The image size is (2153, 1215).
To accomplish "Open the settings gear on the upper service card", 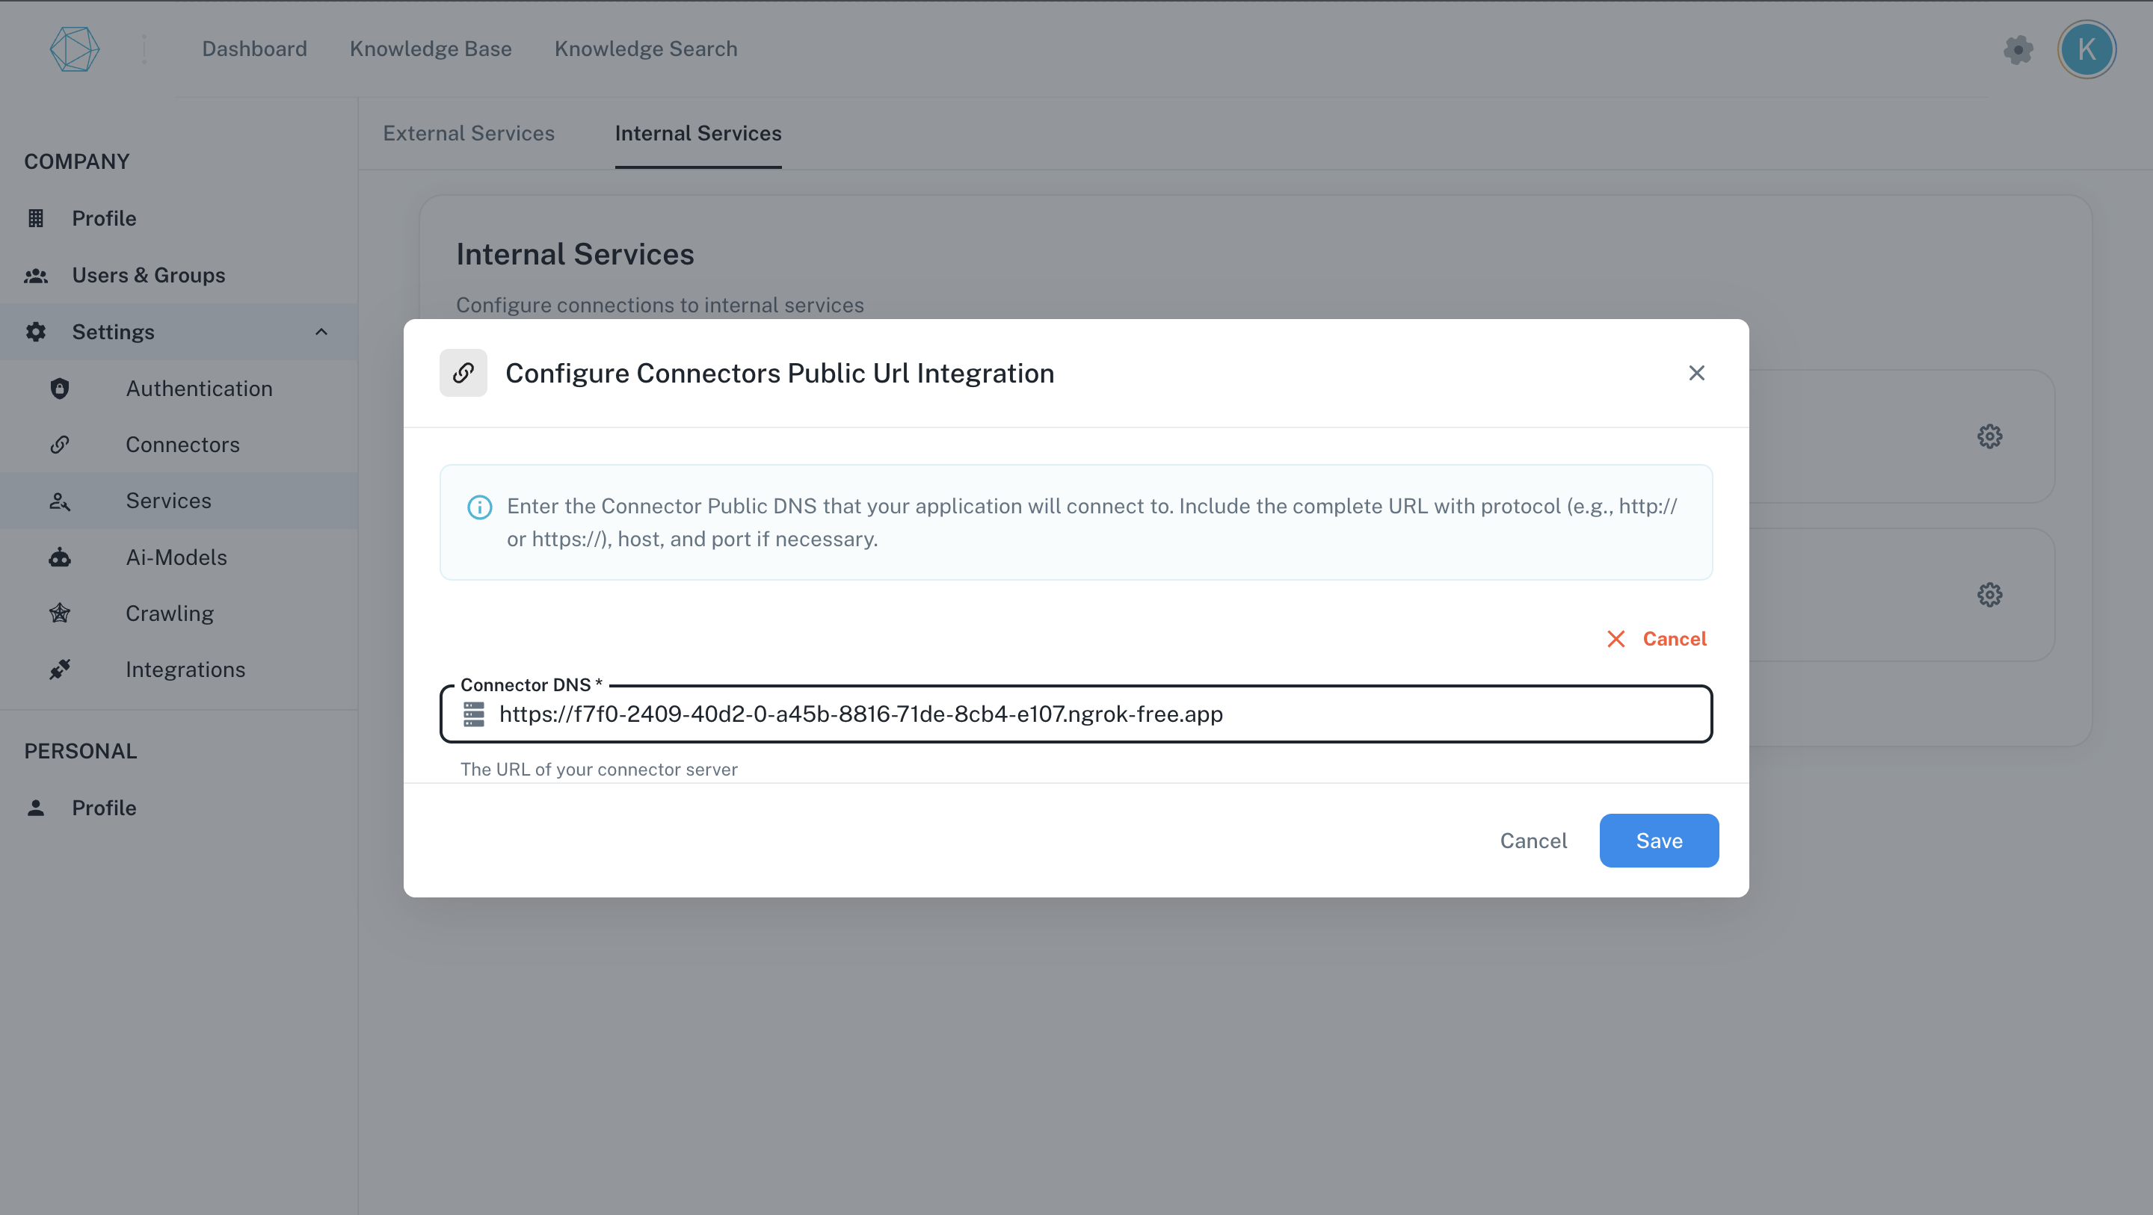I will tap(1989, 436).
